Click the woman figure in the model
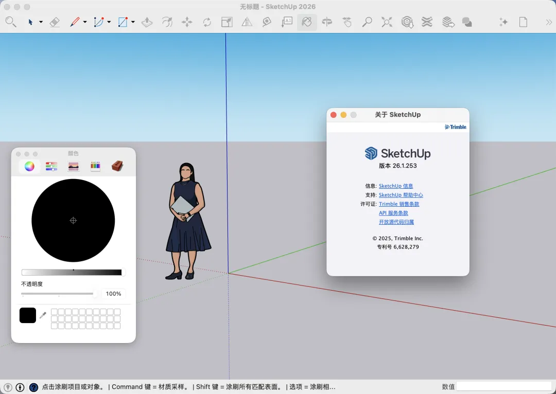The width and height of the screenshot is (556, 394). (187, 221)
